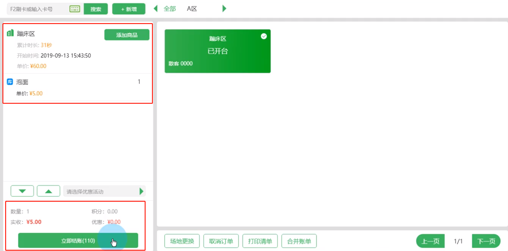Image resolution: width=508 pixels, height=251 pixels.
Task: Switch to the A区 category tab
Action: tap(192, 9)
